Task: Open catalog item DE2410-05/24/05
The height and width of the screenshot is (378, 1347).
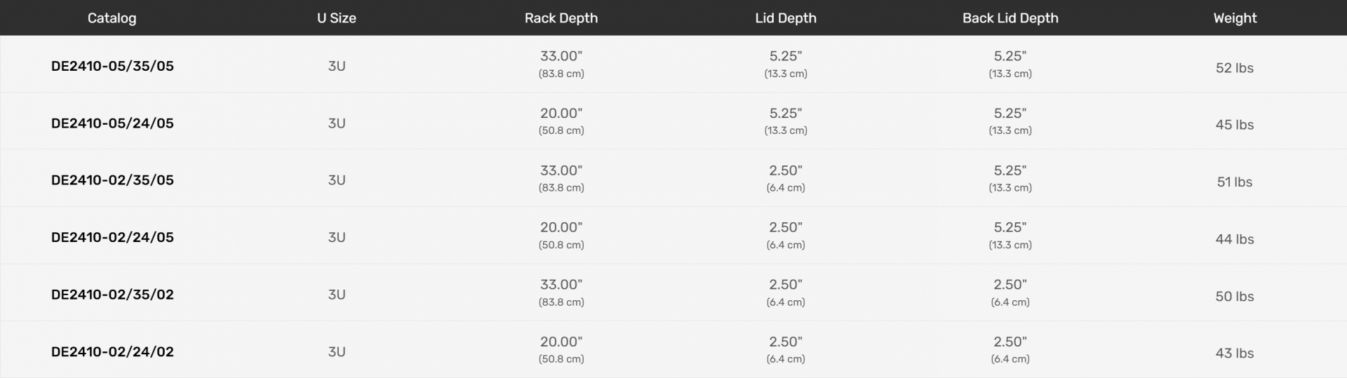Action: coord(112,123)
